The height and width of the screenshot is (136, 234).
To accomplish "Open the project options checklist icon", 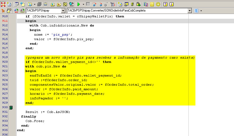I will coord(65,4).
